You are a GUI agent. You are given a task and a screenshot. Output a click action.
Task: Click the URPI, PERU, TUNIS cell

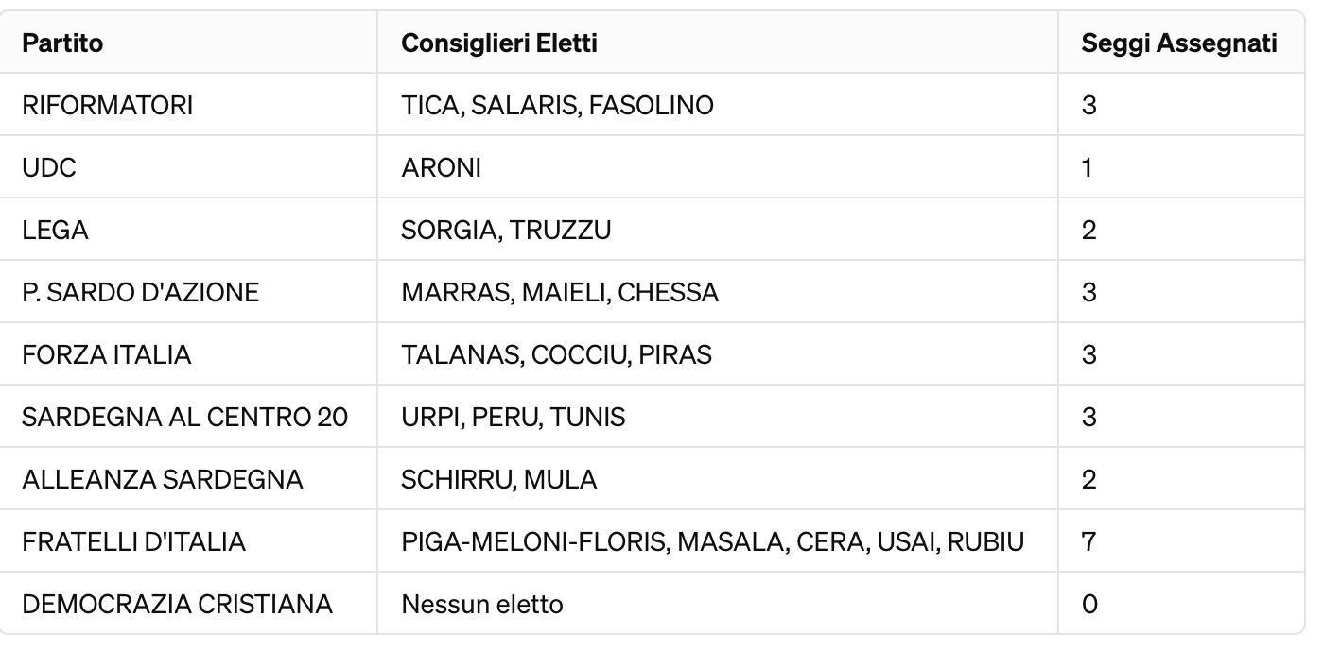pos(513,418)
